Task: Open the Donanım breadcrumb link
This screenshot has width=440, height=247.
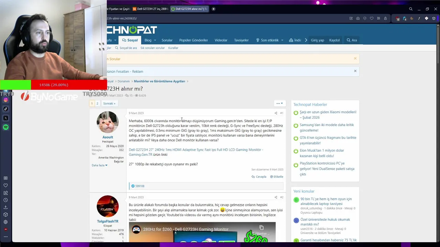Action: click(x=123, y=81)
